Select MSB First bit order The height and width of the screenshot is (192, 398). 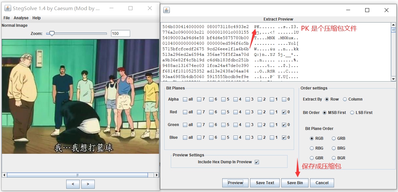tap(325, 113)
